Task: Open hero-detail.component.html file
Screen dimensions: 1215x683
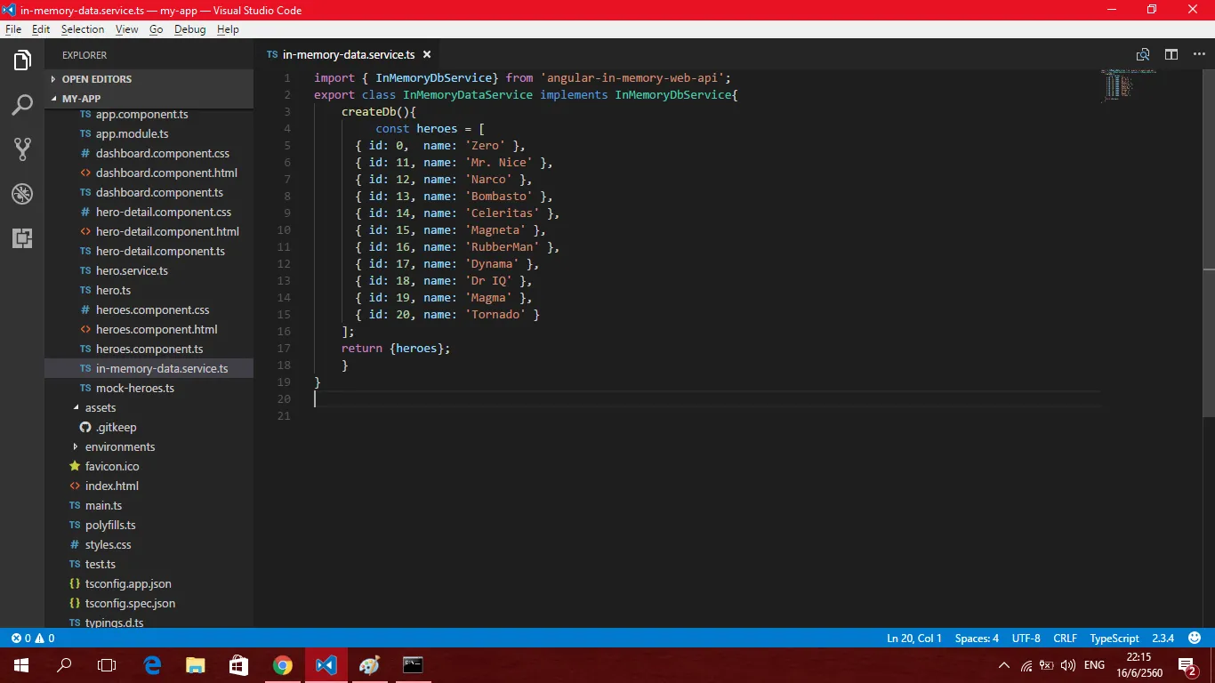Action: 167,232
